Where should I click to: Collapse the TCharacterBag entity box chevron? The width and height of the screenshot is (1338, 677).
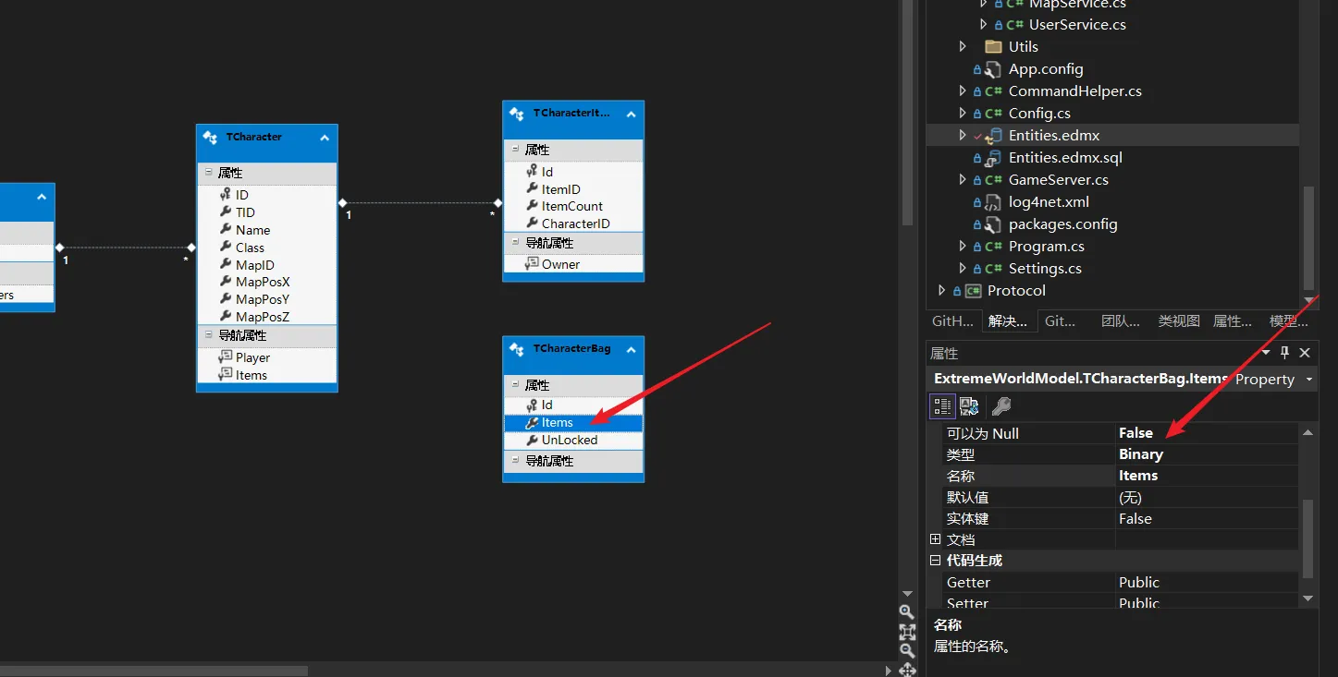tap(631, 349)
